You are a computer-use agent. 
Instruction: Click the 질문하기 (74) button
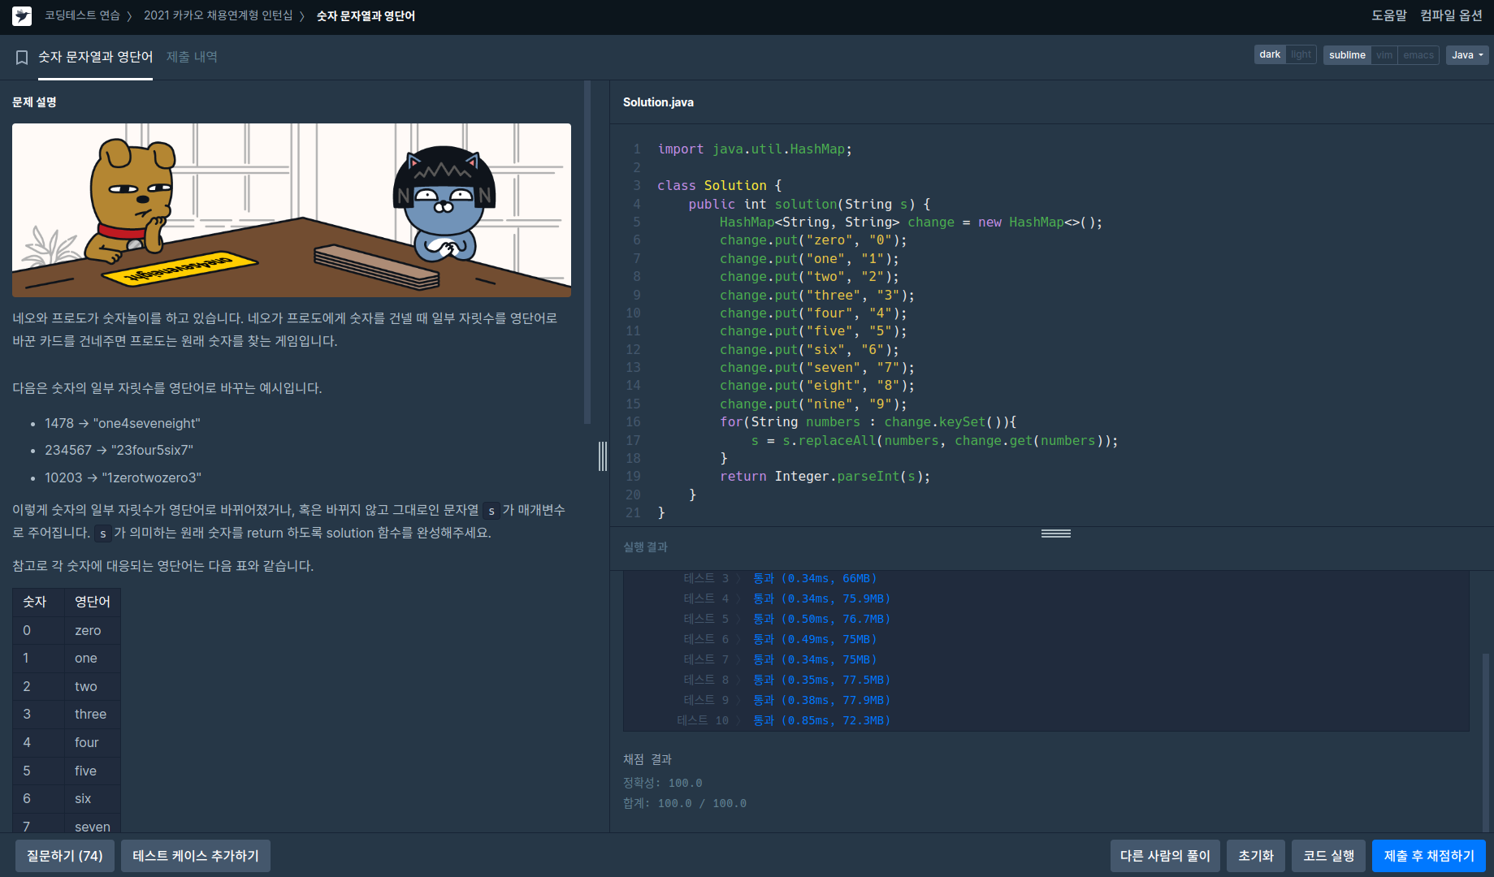65,856
